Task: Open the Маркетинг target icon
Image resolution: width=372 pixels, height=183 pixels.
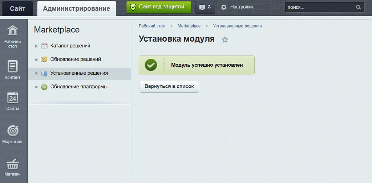Action: click(13, 131)
